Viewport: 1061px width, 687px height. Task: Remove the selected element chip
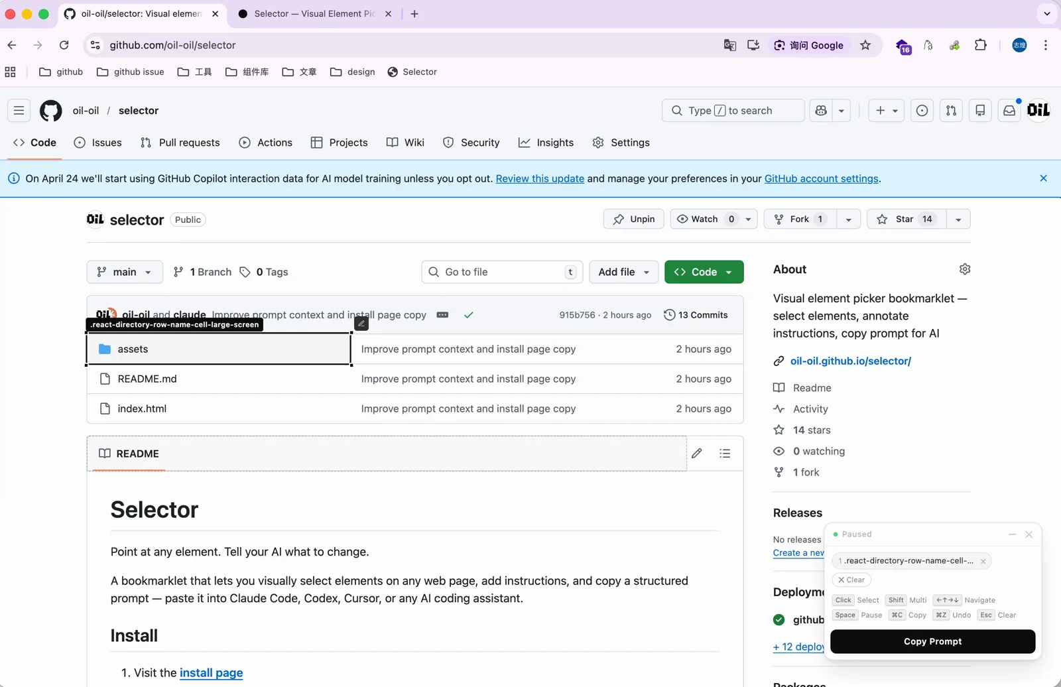[x=983, y=562]
